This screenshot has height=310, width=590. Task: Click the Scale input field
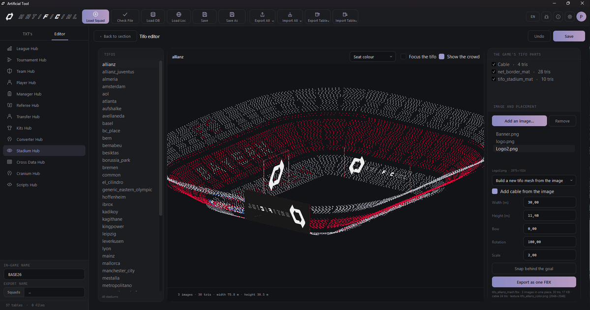(550, 255)
